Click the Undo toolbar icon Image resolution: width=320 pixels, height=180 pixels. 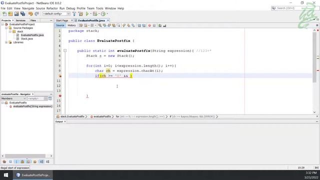click(30, 13)
